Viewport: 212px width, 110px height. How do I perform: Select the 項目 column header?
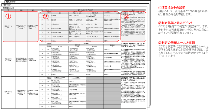(x=8, y=10)
